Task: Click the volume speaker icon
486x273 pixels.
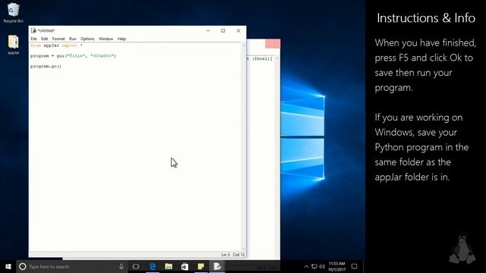Action: coord(322,266)
